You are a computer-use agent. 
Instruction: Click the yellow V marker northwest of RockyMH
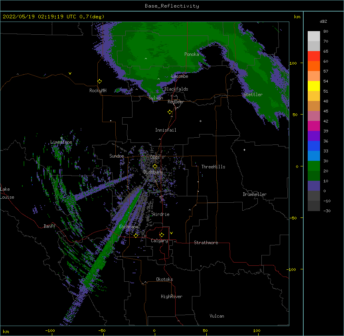(70, 73)
